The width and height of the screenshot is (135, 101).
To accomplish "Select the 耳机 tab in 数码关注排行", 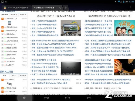I will [x=5, y=75].
